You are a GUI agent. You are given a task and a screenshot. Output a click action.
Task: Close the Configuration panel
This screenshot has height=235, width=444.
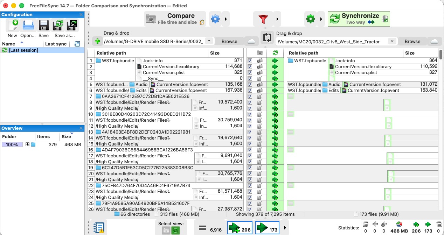(81, 15)
